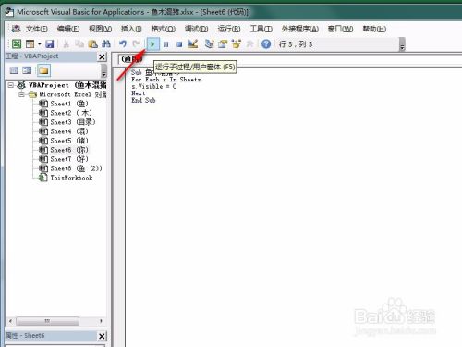
Task: Click the 'Next' code line
Action: 139,93
